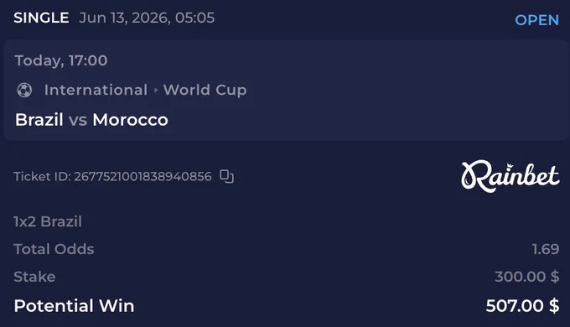Screen dimensions: 570x327
Task: Click the SINGLE bet type label
Action: (41, 18)
